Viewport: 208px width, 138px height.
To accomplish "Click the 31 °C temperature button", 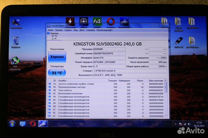I will coord(57,73).
